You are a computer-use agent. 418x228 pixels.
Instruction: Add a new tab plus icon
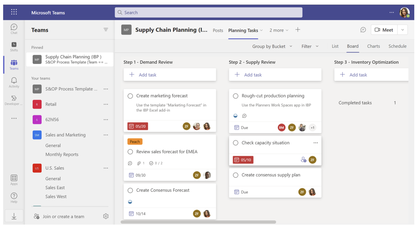point(298,30)
